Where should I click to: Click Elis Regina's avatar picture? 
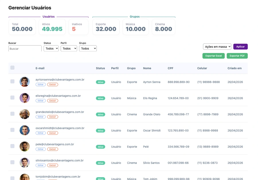coord(25,98)
